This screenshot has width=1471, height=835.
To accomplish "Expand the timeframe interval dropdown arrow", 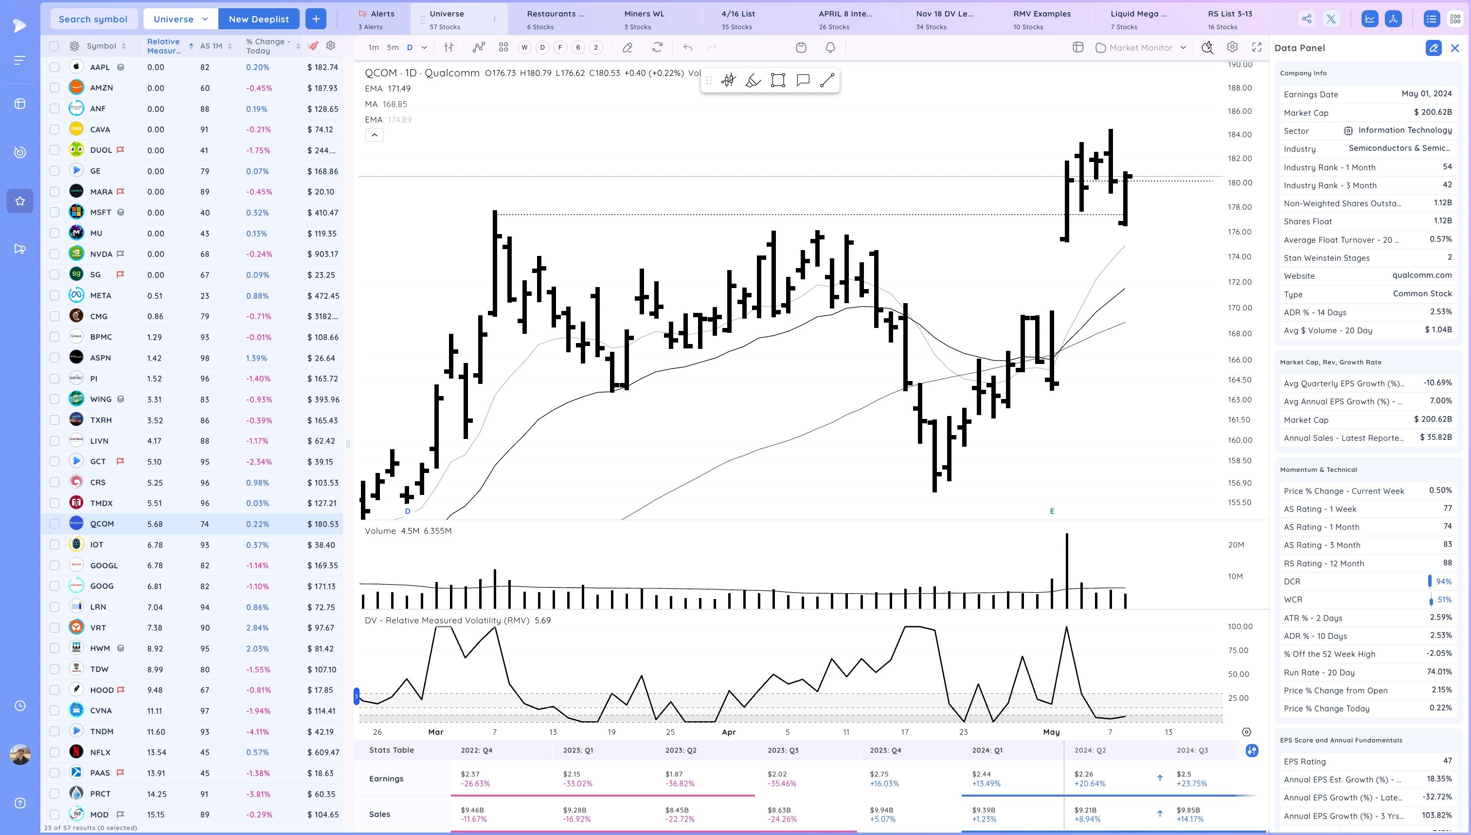I will [x=424, y=48].
